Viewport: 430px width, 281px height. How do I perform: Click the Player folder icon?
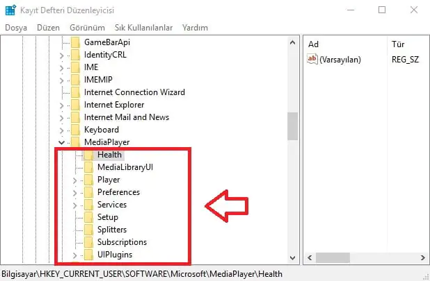click(x=88, y=180)
